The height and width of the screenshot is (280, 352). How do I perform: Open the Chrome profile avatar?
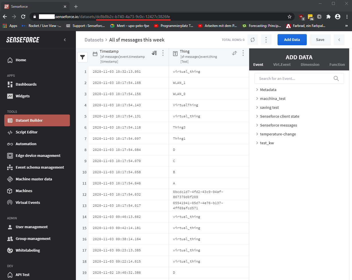(x=338, y=17)
